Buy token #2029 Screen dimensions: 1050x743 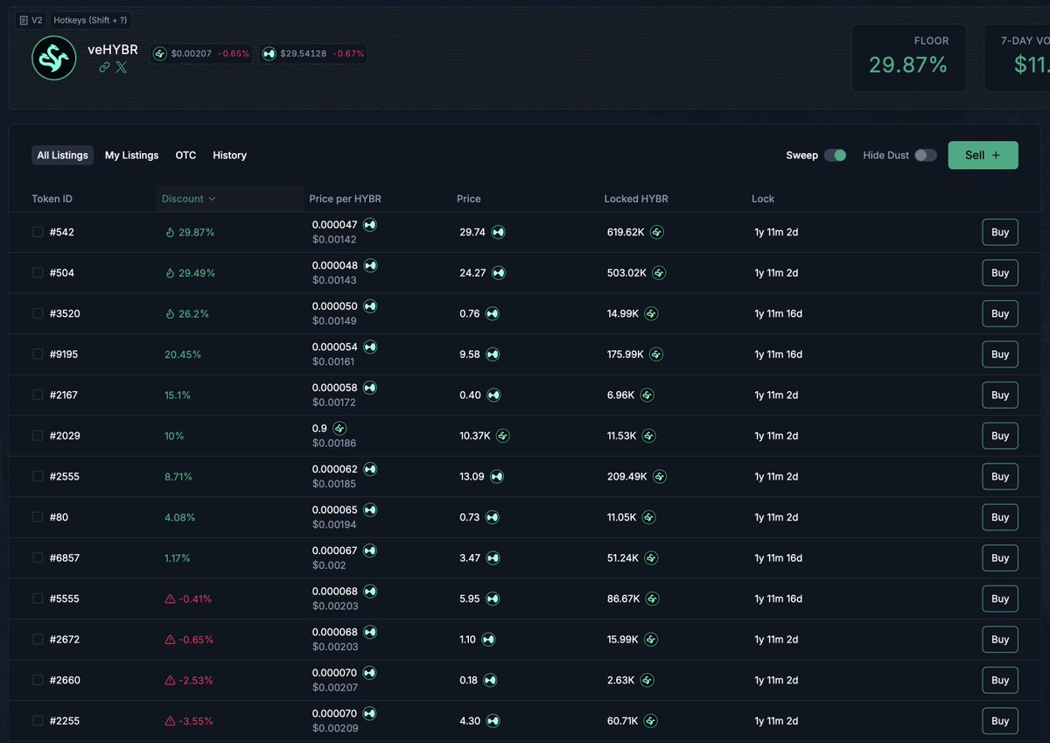click(x=1000, y=436)
